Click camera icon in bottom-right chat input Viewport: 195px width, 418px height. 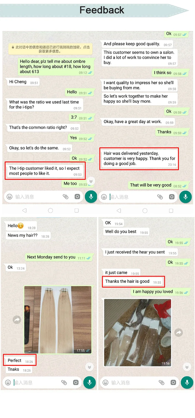pyautogui.click(x=173, y=383)
